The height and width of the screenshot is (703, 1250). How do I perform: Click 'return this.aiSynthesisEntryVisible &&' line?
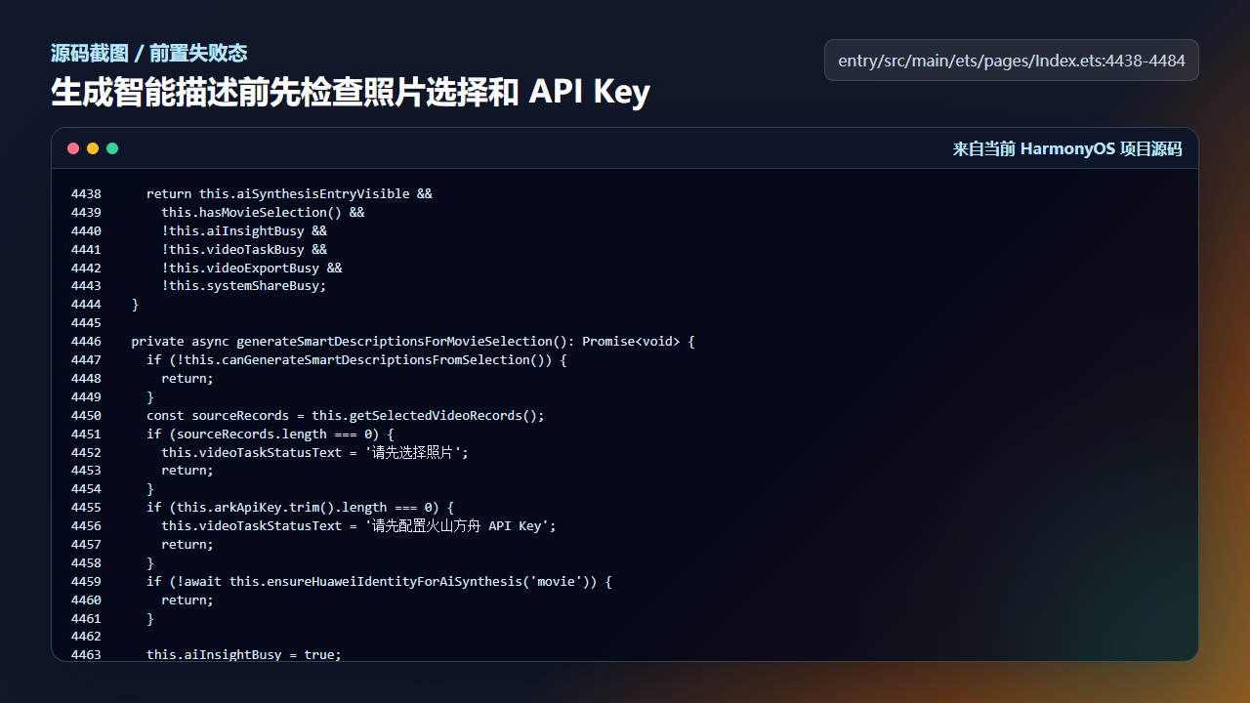pos(289,193)
